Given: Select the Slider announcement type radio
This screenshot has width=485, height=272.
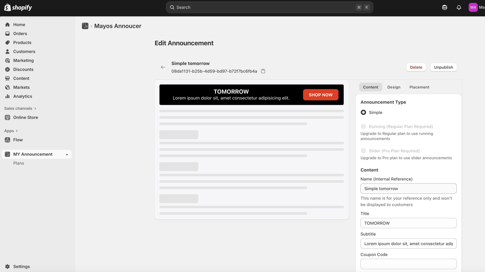Looking at the screenshot, I should tap(363, 151).
